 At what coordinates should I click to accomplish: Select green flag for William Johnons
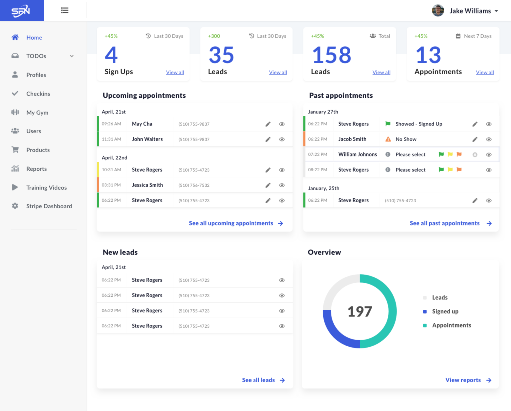pos(441,155)
